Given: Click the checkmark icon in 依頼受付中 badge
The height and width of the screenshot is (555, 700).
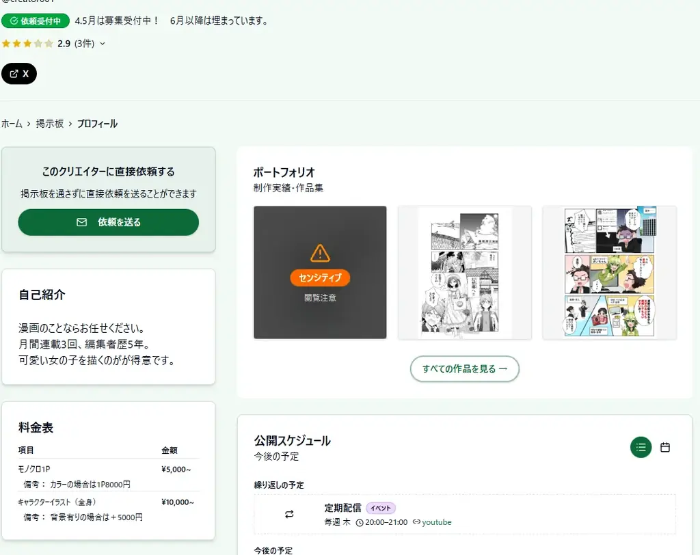Looking at the screenshot, I should coord(13,21).
